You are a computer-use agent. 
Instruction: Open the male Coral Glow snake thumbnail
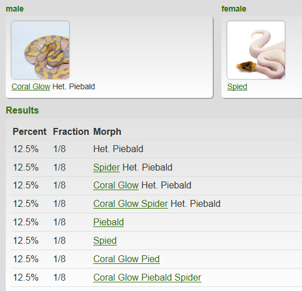[40, 50]
